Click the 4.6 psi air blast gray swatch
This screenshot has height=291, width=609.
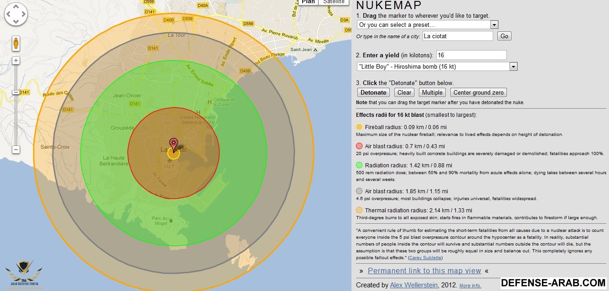click(359, 191)
